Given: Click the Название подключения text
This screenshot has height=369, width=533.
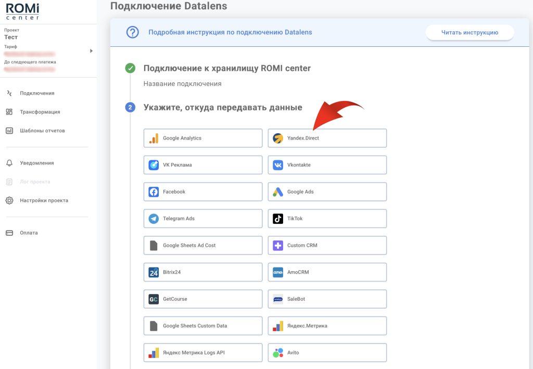Looking at the screenshot, I should pos(182,84).
